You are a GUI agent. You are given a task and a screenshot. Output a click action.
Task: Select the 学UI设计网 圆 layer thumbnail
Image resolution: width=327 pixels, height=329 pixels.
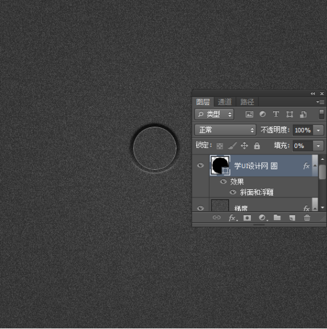click(220, 166)
